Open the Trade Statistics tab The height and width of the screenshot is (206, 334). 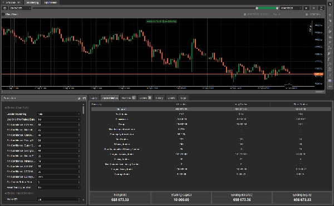[x=110, y=98]
